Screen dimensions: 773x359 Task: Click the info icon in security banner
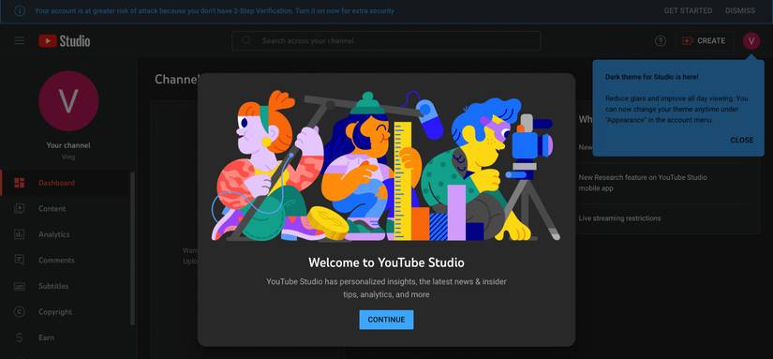pos(20,11)
